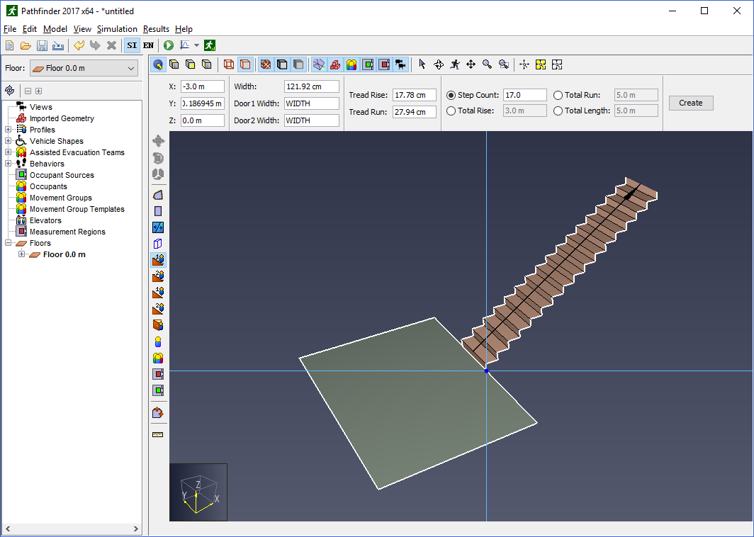Viewport: 754px width, 537px height.
Task: Expand the Profiles tree node
Action: click(9, 130)
